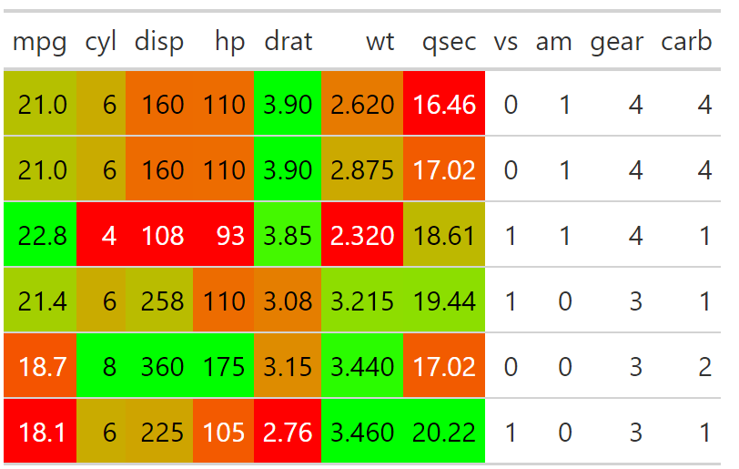Click qsec 17.02 in the wt 2.875 row

tap(444, 168)
